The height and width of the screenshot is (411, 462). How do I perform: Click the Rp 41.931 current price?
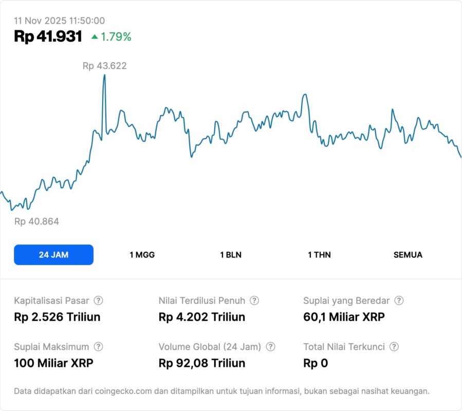click(x=48, y=36)
